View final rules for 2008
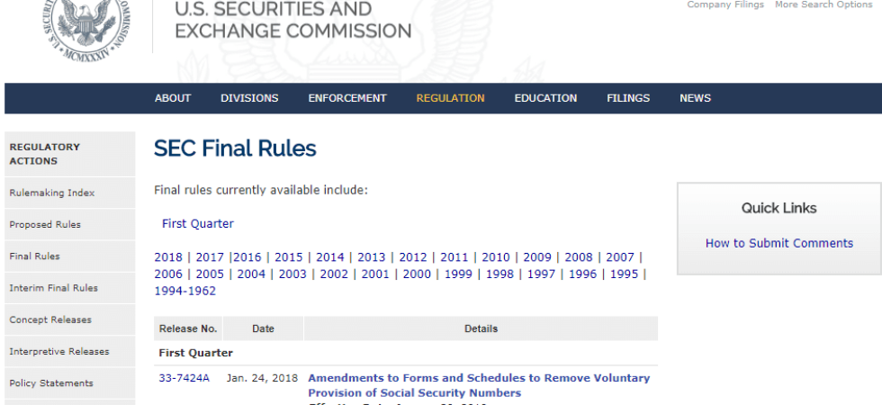 pos(579,256)
